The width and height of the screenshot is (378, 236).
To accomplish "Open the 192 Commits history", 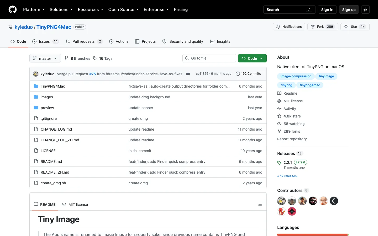I will point(248,74).
